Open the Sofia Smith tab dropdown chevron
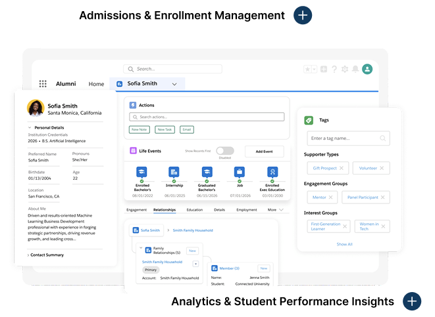The height and width of the screenshot is (317, 435). coord(174,84)
